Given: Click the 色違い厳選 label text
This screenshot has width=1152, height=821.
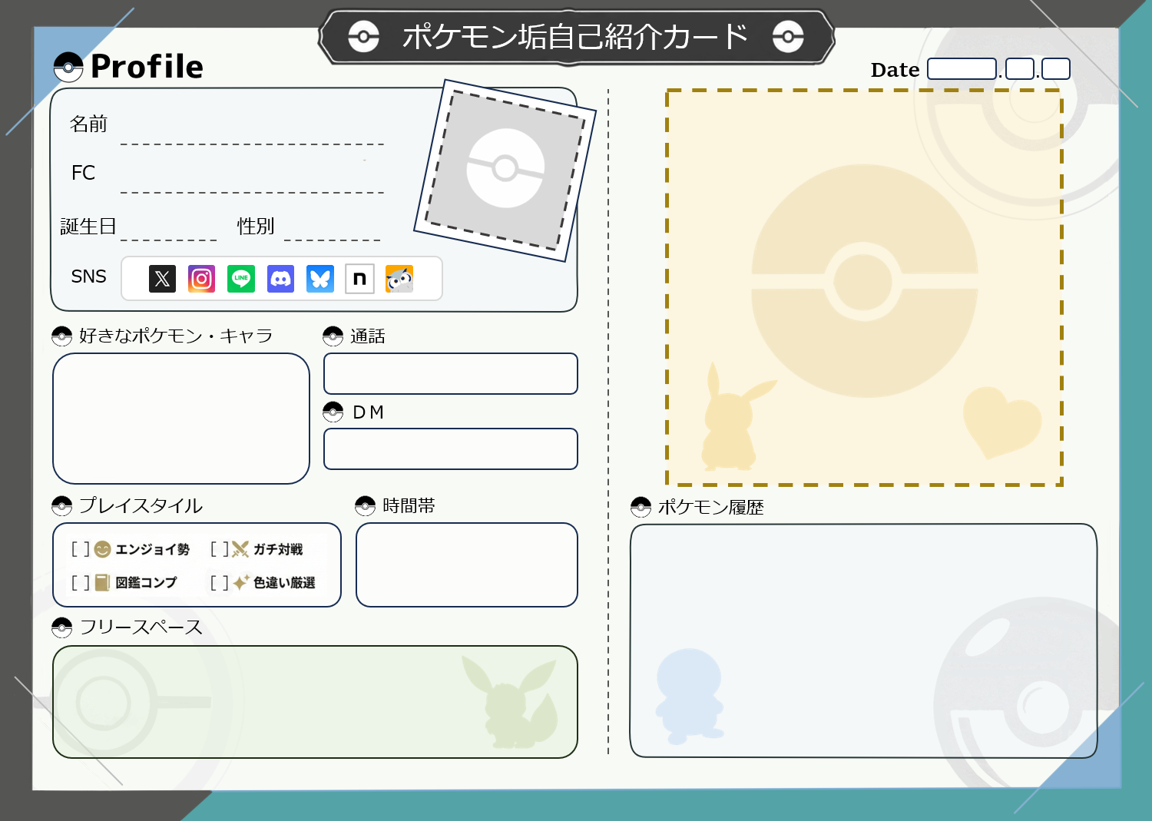Looking at the screenshot, I should pos(284,583).
